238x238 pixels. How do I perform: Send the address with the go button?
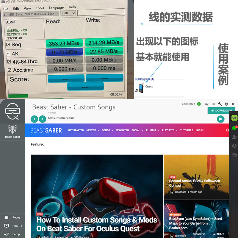click(221, 119)
